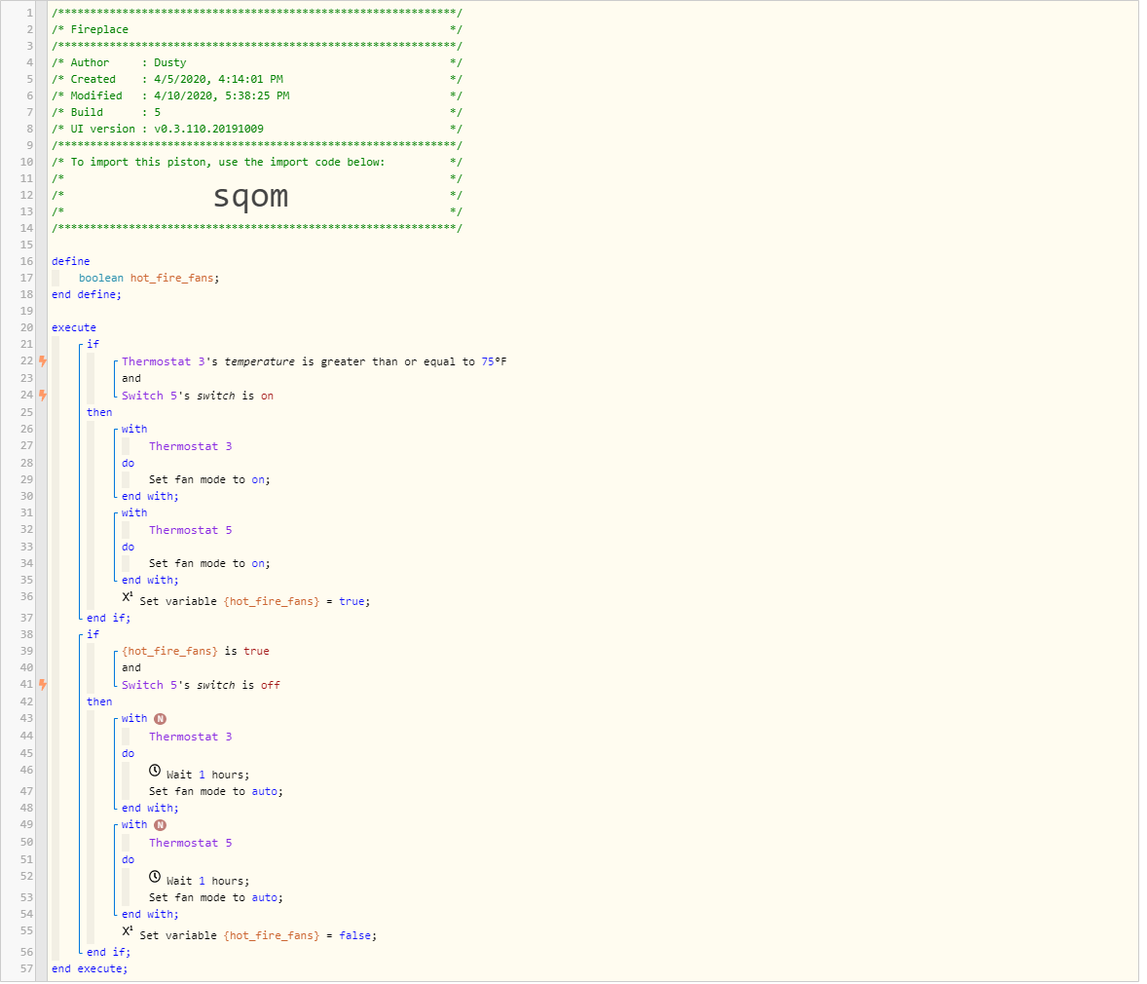Image resolution: width=1147 pixels, height=984 pixels.
Task: Click 'end if;' on line 56
Action: click(x=108, y=953)
